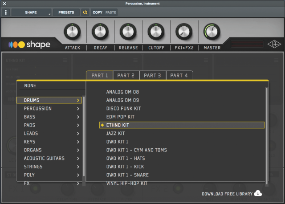
Task: Expand the KEYS category
Action: pyautogui.click(x=49, y=142)
